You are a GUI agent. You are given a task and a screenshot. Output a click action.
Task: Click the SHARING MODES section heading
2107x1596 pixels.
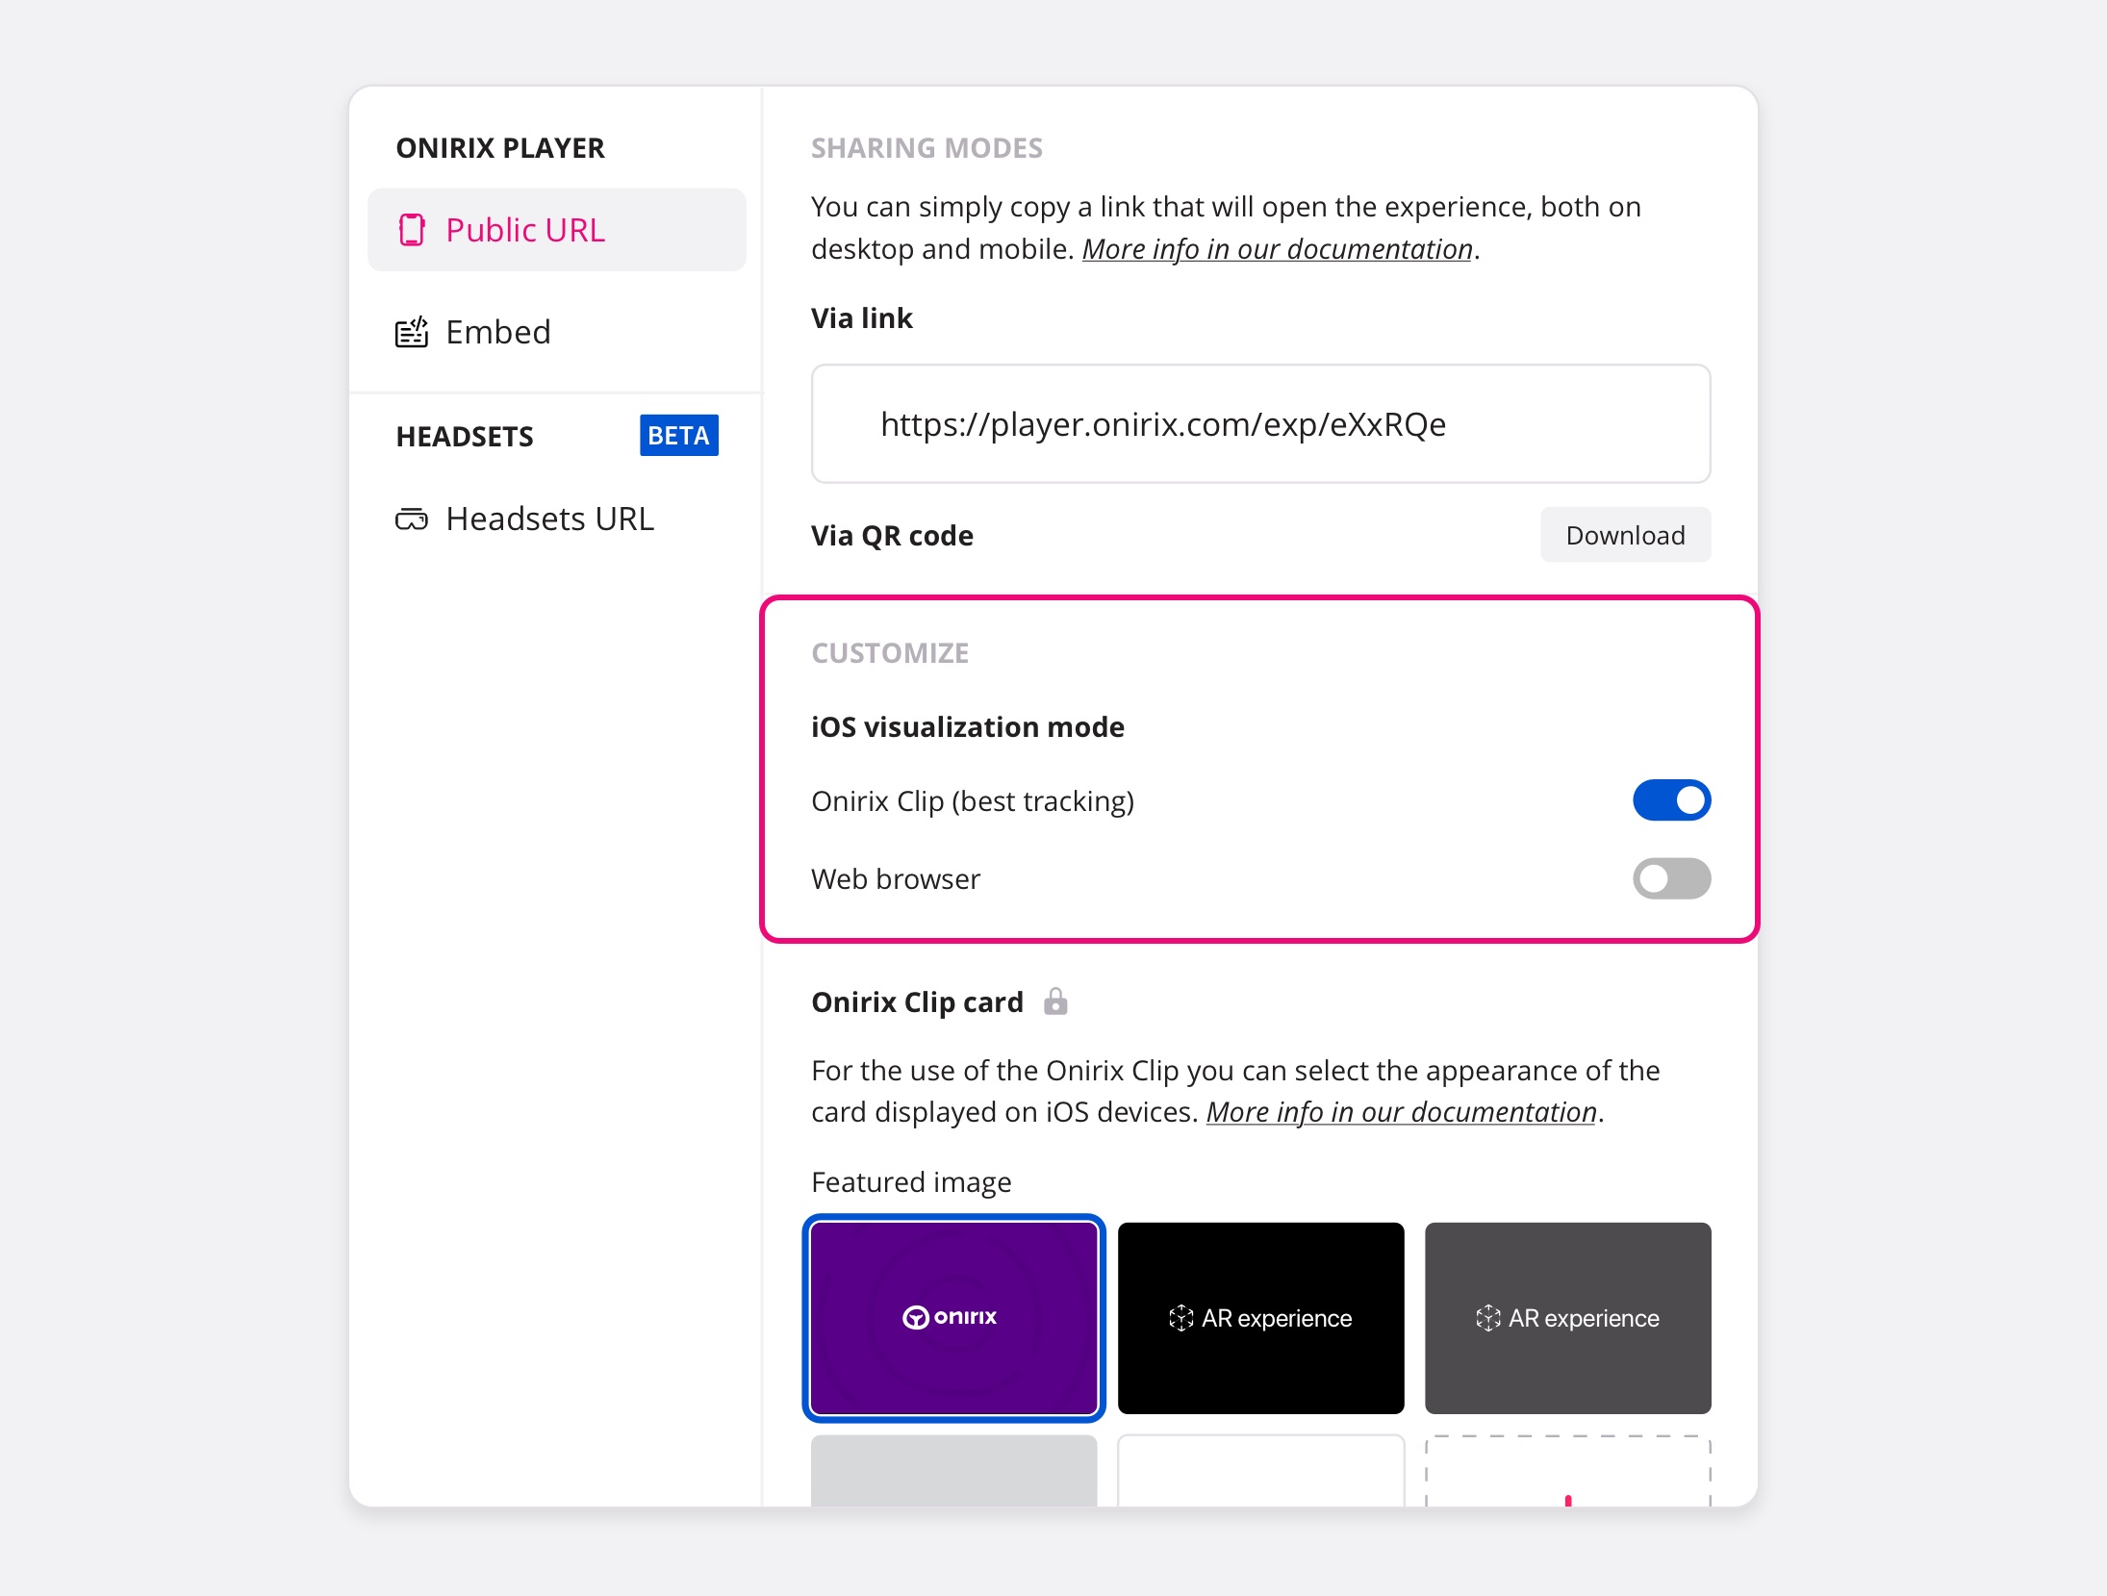tap(927, 148)
